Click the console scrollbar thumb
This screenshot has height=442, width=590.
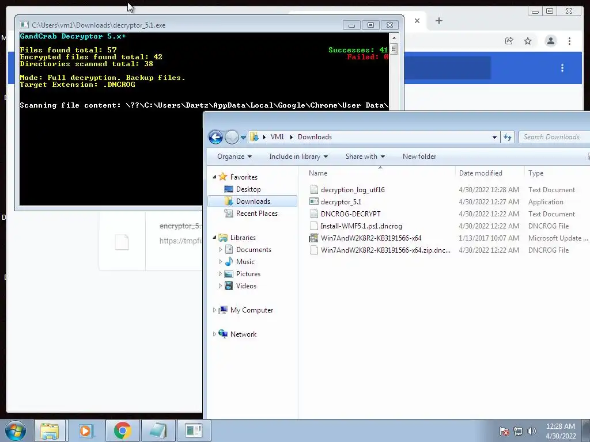click(394, 49)
